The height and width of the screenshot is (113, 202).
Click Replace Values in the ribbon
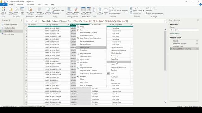pyautogui.click(x=115, y=13)
